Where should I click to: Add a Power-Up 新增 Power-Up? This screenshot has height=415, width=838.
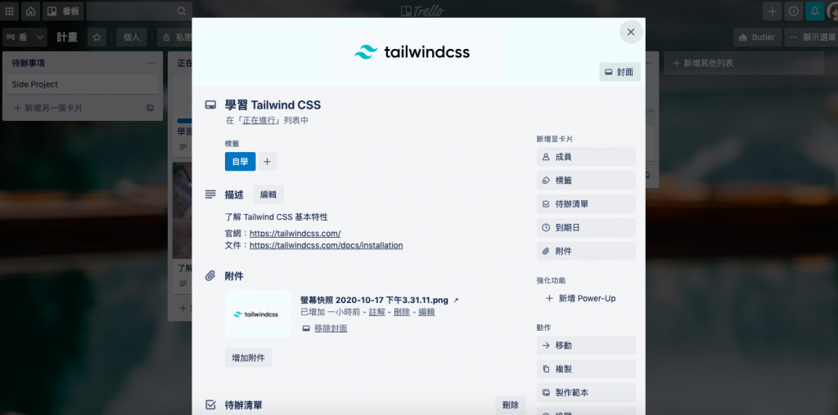pos(586,298)
